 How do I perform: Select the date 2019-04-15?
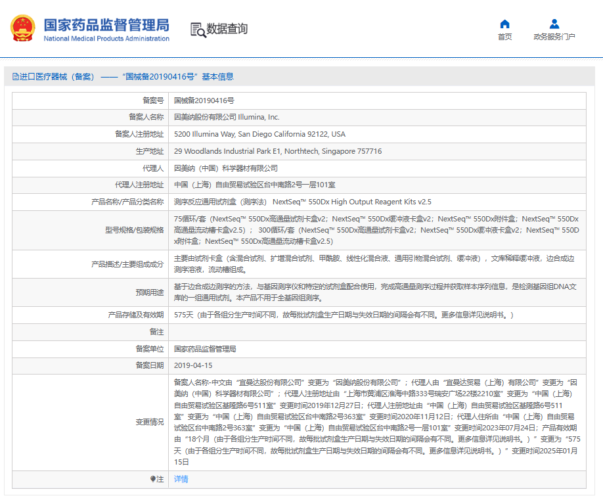point(193,365)
